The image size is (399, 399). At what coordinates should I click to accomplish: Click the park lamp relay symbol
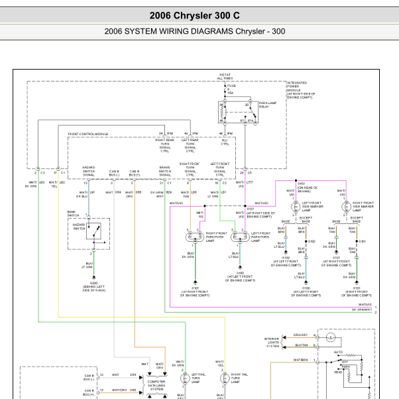pyautogui.click(x=238, y=112)
